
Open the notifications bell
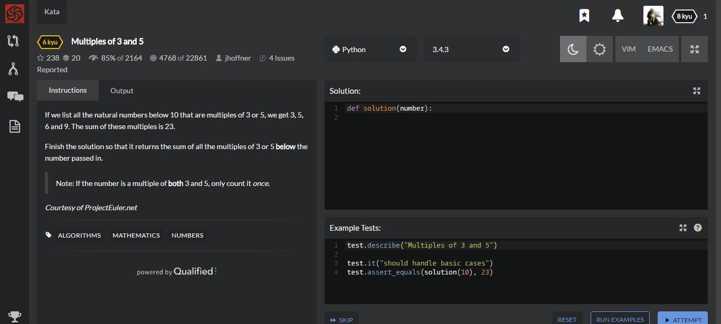pyautogui.click(x=618, y=16)
